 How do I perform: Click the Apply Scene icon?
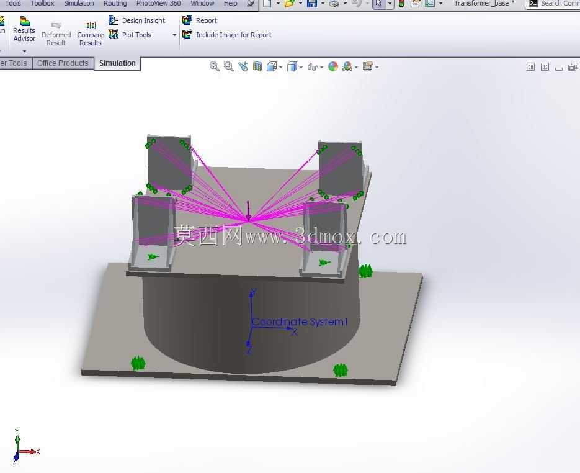(x=347, y=66)
